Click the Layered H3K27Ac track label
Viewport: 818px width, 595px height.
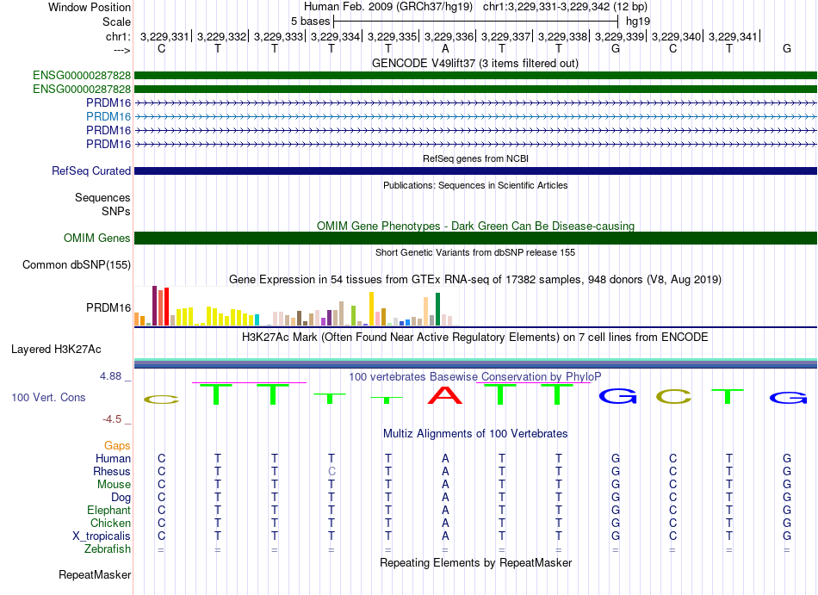(x=56, y=349)
